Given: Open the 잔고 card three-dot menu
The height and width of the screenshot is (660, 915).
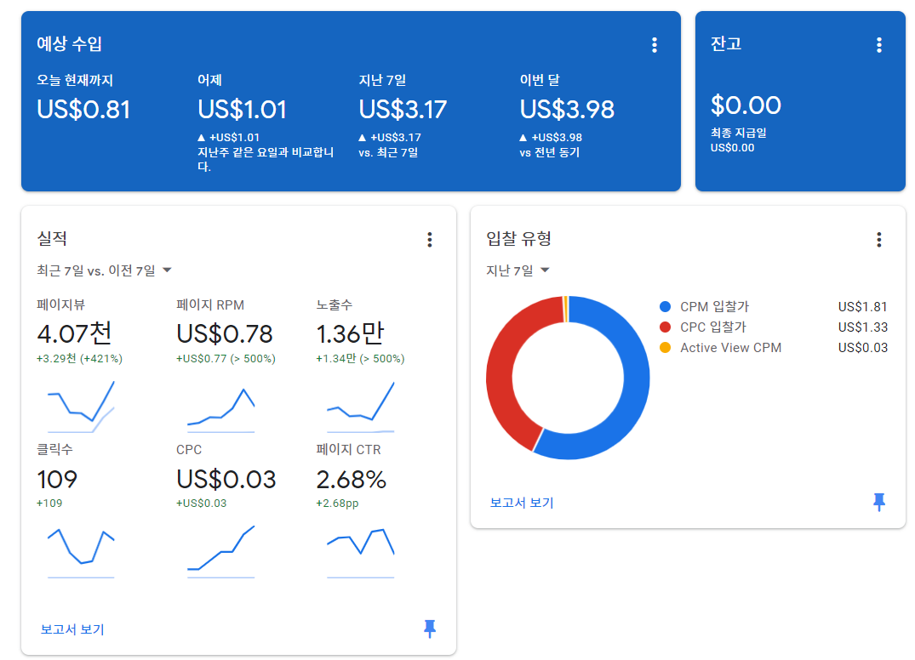Looking at the screenshot, I should point(879,44).
